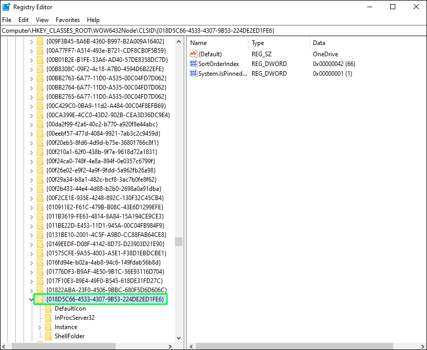Open the Edit menu
427x350 pixels.
click(x=24, y=20)
